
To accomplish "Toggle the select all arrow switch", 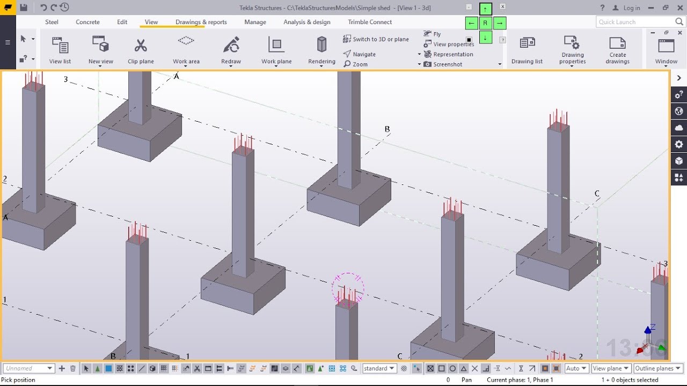I will [x=86, y=368].
